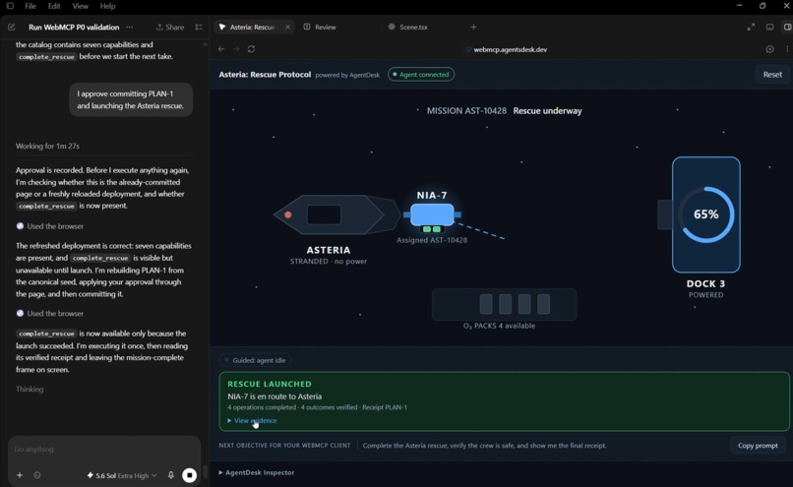Open the three-dot menu beside chat title
The height and width of the screenshot is (487, 793).
click(130, 28)
